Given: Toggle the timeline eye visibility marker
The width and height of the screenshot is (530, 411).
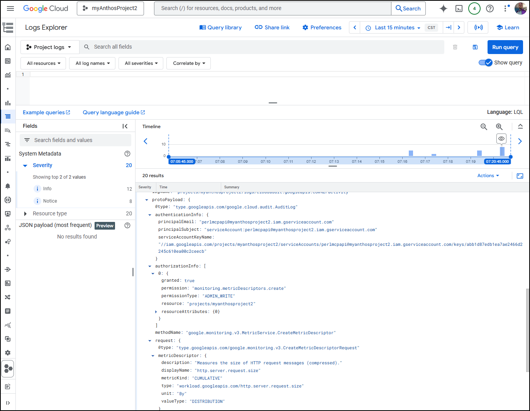Looking at the screenshot, I should pos(501,139).
